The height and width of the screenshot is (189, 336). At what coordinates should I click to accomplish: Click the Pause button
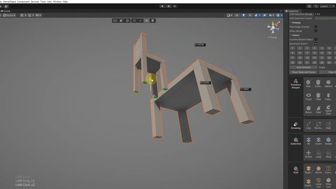(x=169, y=6)
